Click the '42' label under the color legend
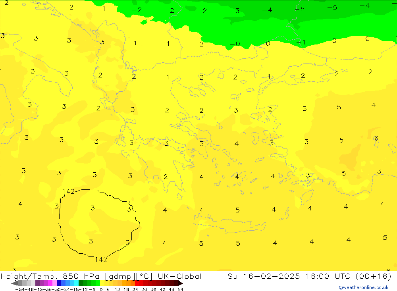 point(162,289)
